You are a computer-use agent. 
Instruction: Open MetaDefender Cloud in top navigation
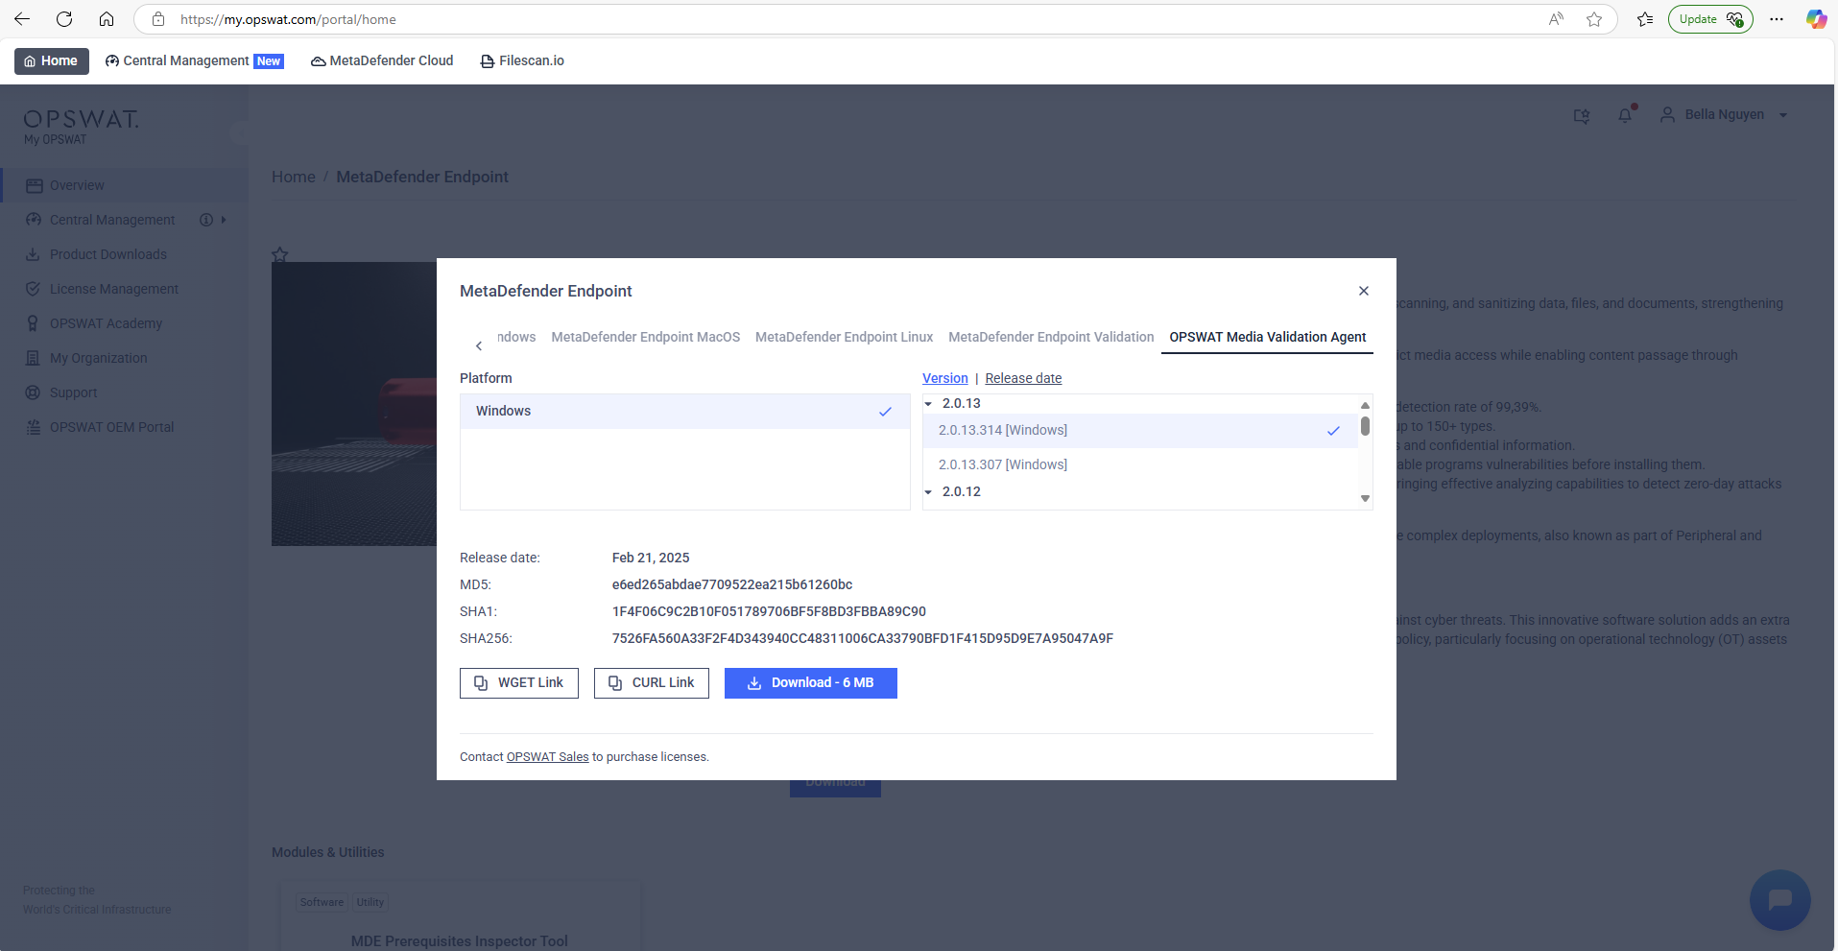click(382, 60)
